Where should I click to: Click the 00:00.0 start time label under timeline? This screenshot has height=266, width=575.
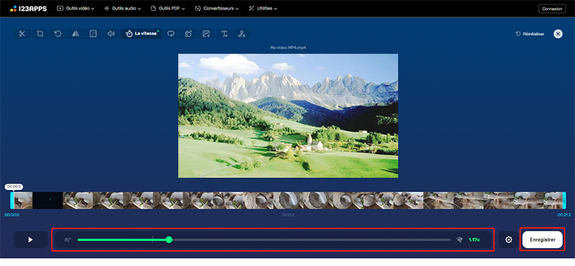point(11,215)
